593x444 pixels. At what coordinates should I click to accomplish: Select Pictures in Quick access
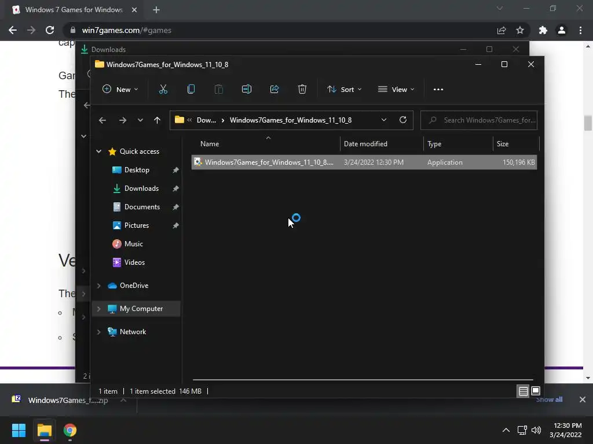point(136,225)
